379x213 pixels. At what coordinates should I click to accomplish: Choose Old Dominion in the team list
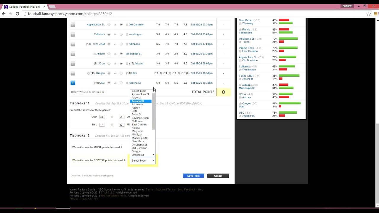[x=141, y=148]
